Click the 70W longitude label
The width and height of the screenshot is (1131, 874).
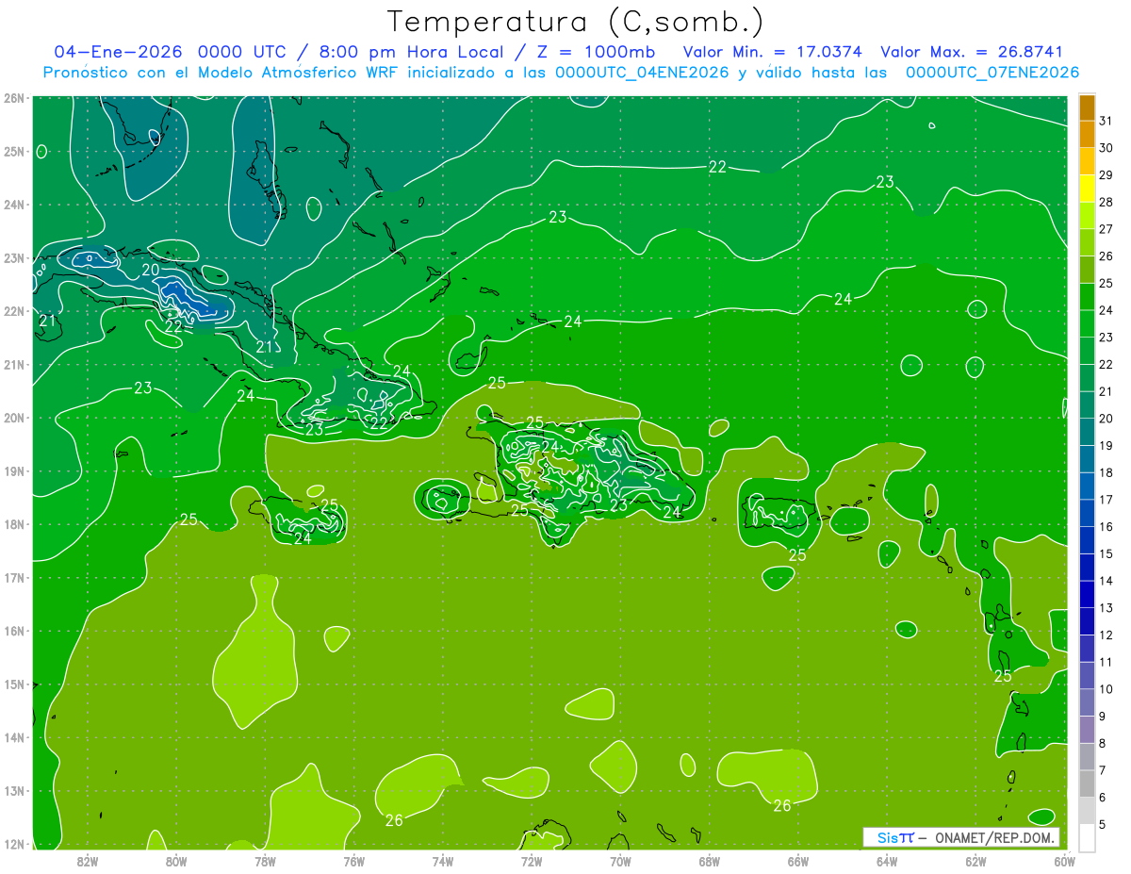620,861
